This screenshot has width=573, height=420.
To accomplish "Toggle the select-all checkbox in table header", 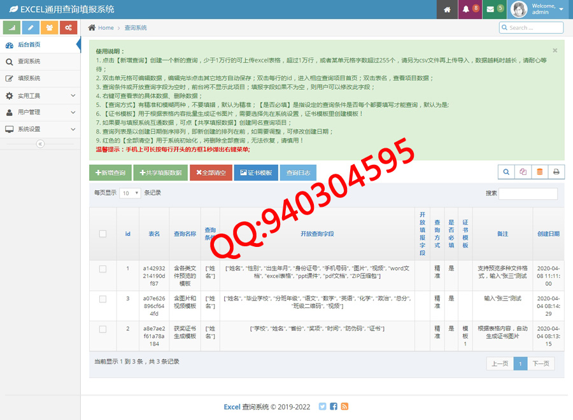I will tap(103, 234).
